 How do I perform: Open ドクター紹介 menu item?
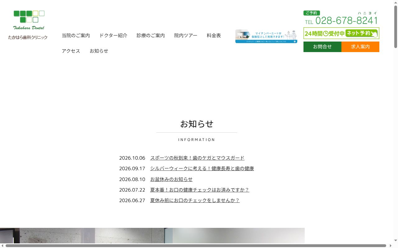pyautogui.click(x=113, y=36)
